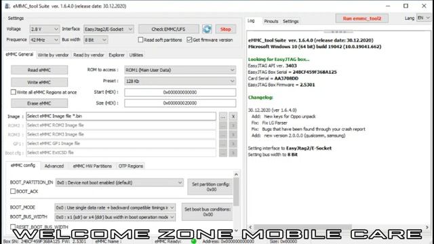
Task: Click the config panel scroll up arrow
Action: pyautogui.click(x=236, y=174)
